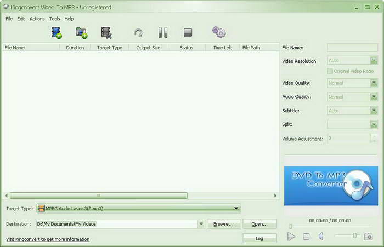384x247 pixels.
Task: Click the horizontal scrollbar thumb
Action: 98,196
